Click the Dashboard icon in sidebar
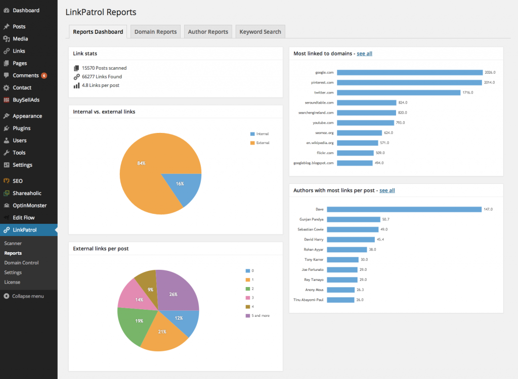Image resolution: width=518 pixels, height=379 pixels. click(6, 10)
